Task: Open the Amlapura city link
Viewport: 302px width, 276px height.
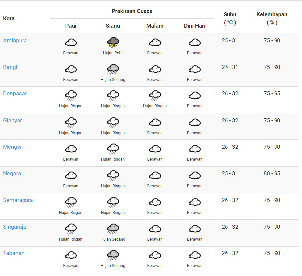Action: (x=15, y=40)
